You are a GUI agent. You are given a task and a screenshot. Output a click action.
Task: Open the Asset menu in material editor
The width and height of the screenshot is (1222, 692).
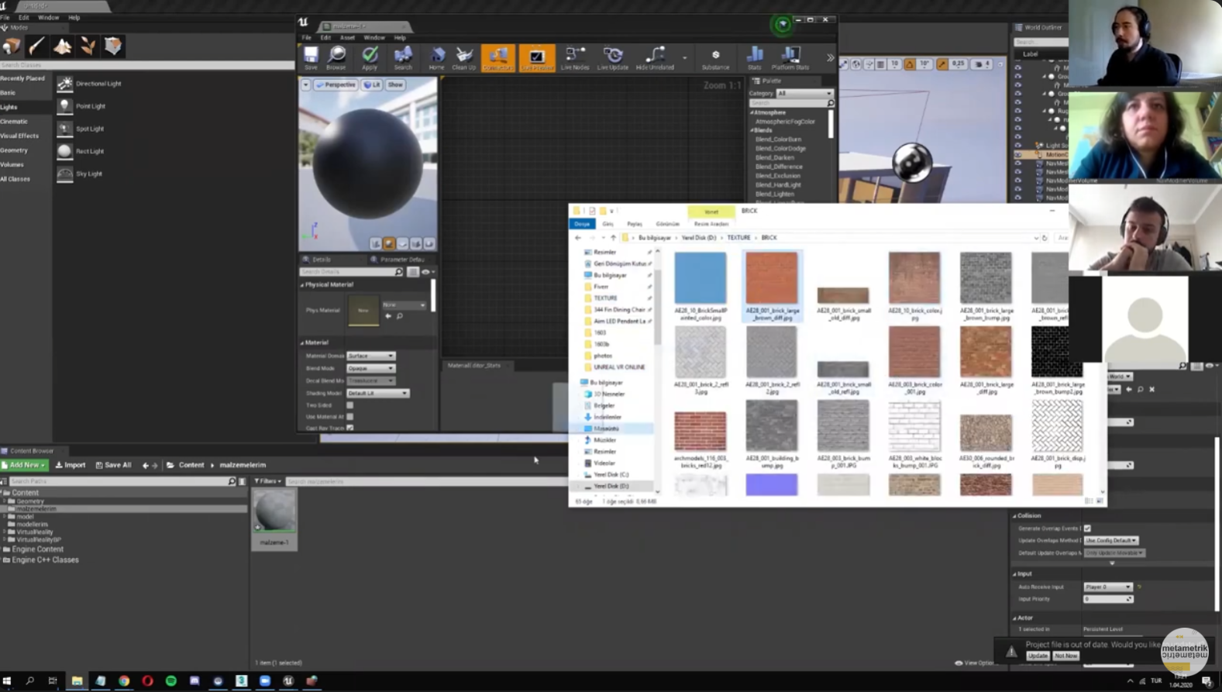tap(347, 37)
